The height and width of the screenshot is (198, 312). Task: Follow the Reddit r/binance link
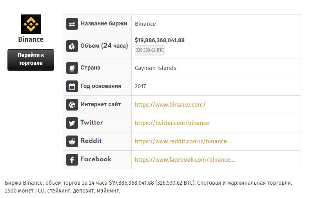[183, 141]
